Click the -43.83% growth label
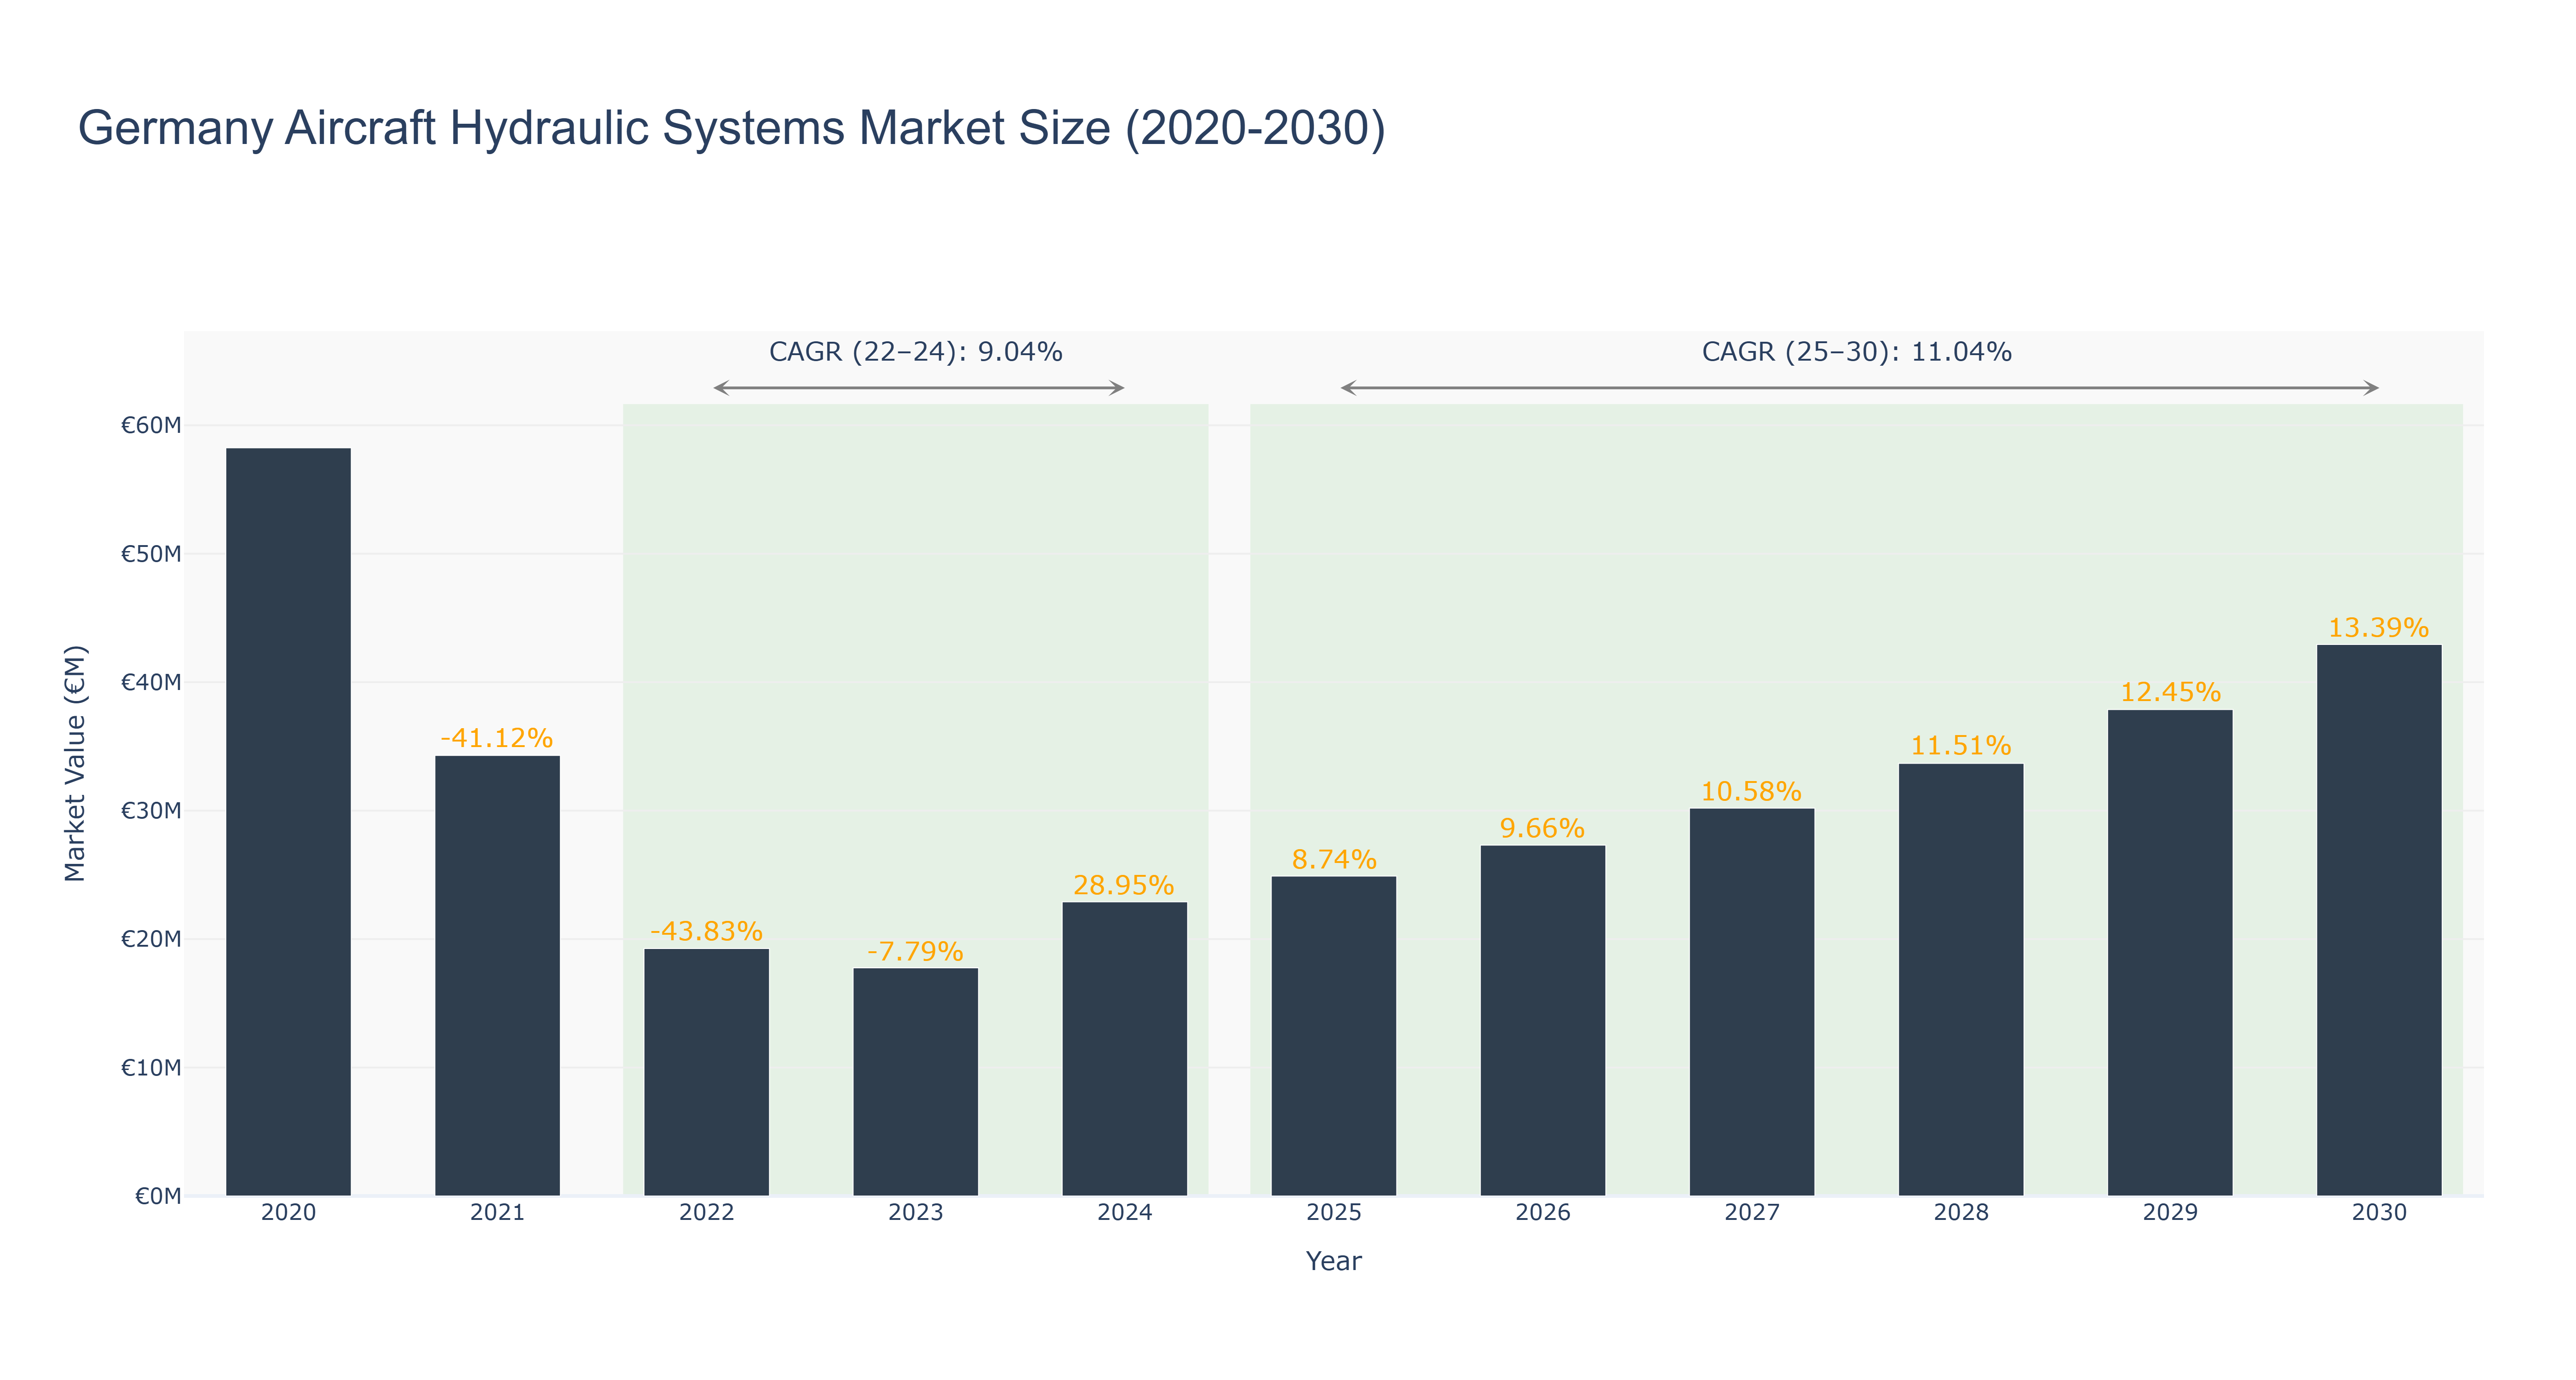Image resolution: width=2576 pixels, height=1380 pixels. pos(706,931)
